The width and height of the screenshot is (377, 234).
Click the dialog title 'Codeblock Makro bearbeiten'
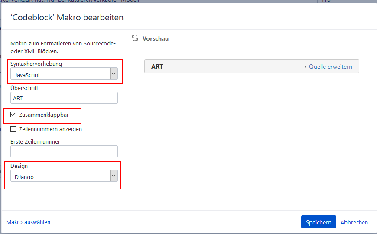pyautogui.click(x=67, y=17)
